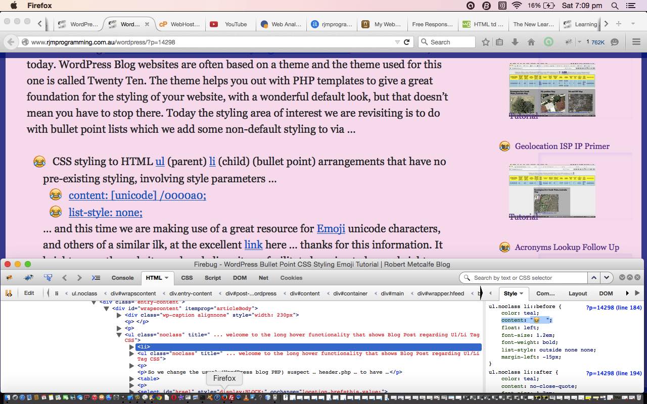Click the orange options icon beside Edit
The width and height of the screenshot is (647, 404).
pyautogui.click(x=9, y=293)
